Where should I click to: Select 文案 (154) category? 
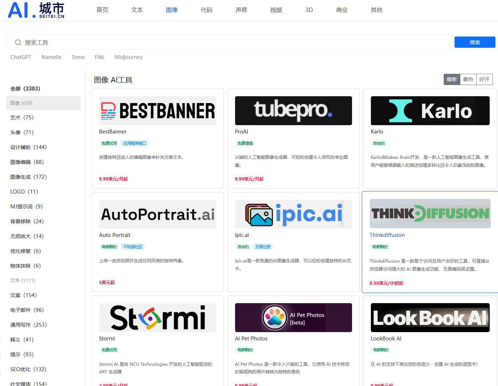click(24, 295)
